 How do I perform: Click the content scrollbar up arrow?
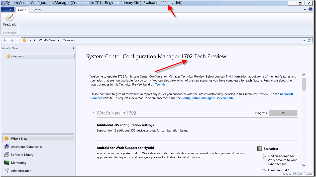[x=304, y=74]
